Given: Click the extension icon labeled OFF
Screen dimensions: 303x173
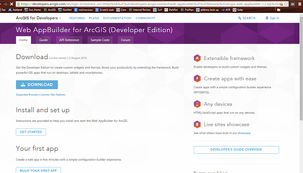Looking at the screenshot, I should click(x=293, y=4).
